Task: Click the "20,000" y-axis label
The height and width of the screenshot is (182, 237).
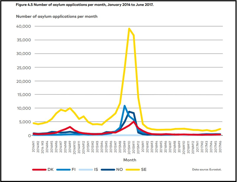Action: coord(23,81)
